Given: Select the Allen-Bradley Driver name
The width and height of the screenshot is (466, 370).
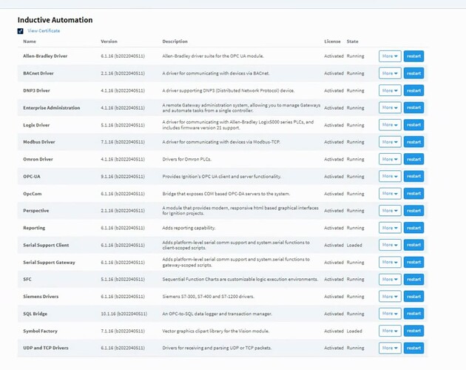Looking at the screenshot, I should coord(45,56).
